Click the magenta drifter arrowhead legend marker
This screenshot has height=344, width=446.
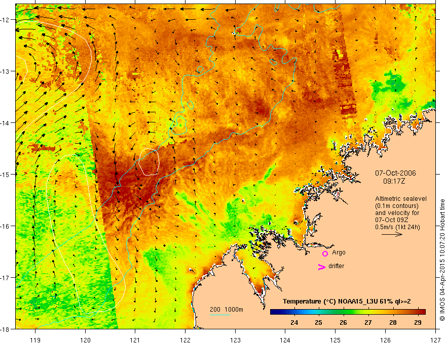321,267
